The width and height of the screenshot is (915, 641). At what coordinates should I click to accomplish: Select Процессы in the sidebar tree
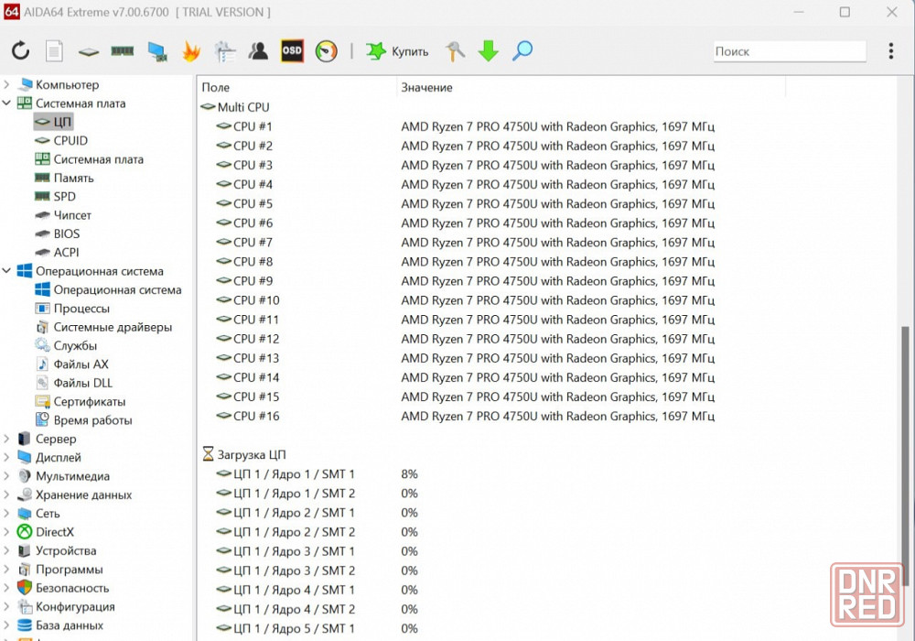pyautogui.click(x=81, y=309)
